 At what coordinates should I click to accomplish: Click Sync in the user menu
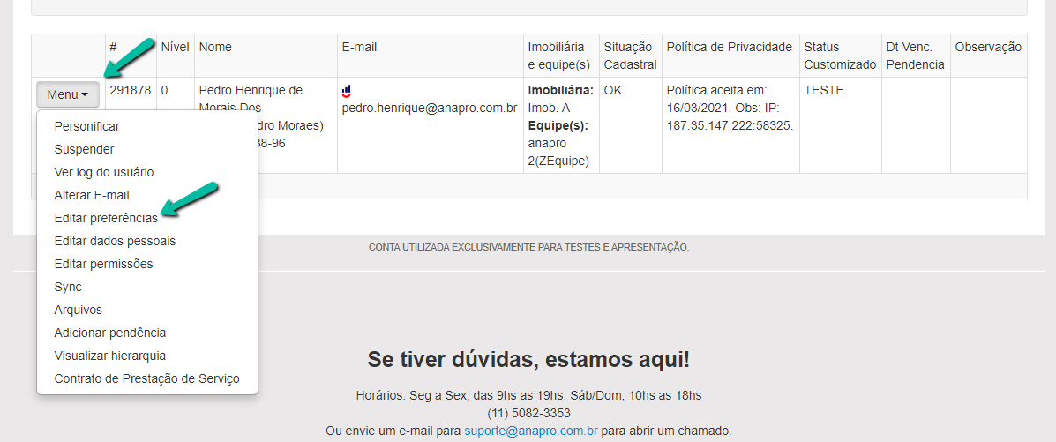coord(68,287)
